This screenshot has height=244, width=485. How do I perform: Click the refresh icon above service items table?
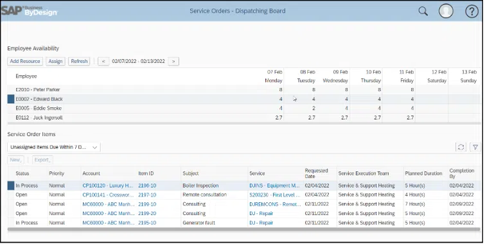pyautogui.click(x=461, y=147)
